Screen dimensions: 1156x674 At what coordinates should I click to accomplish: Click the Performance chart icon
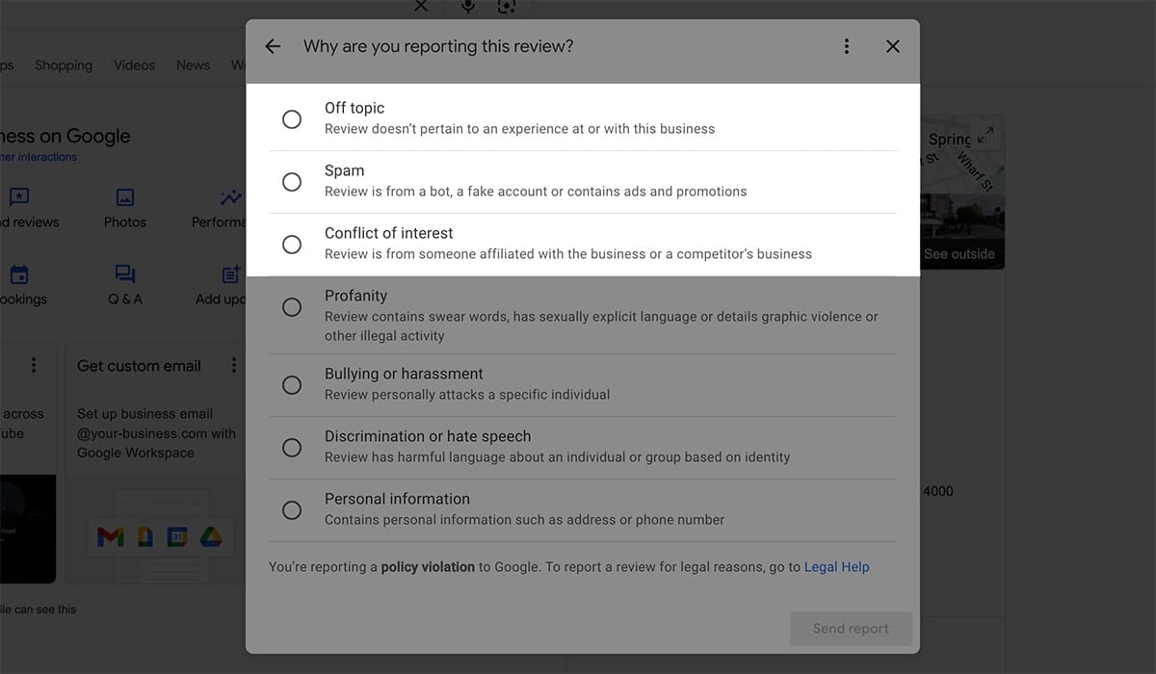[x=229, y=196]
